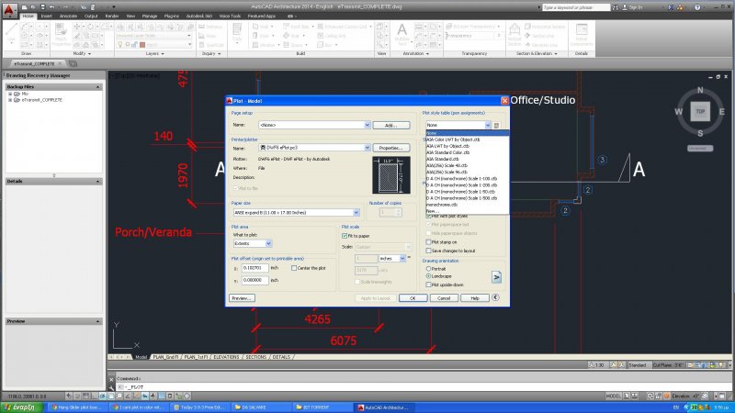Viewport: 735px width, 413px height.
Task: Enable the Plot upside-down checkbox
Action: click(x=428, y=285)
